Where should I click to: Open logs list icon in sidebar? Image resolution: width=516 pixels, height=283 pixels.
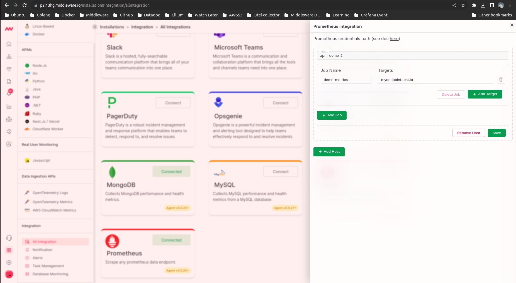pos(9,69)
